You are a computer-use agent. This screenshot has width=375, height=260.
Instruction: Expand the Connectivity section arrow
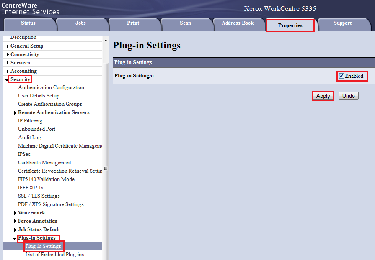[x=8, y=54]
